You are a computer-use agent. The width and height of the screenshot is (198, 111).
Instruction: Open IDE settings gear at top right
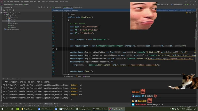coord(197,4)
